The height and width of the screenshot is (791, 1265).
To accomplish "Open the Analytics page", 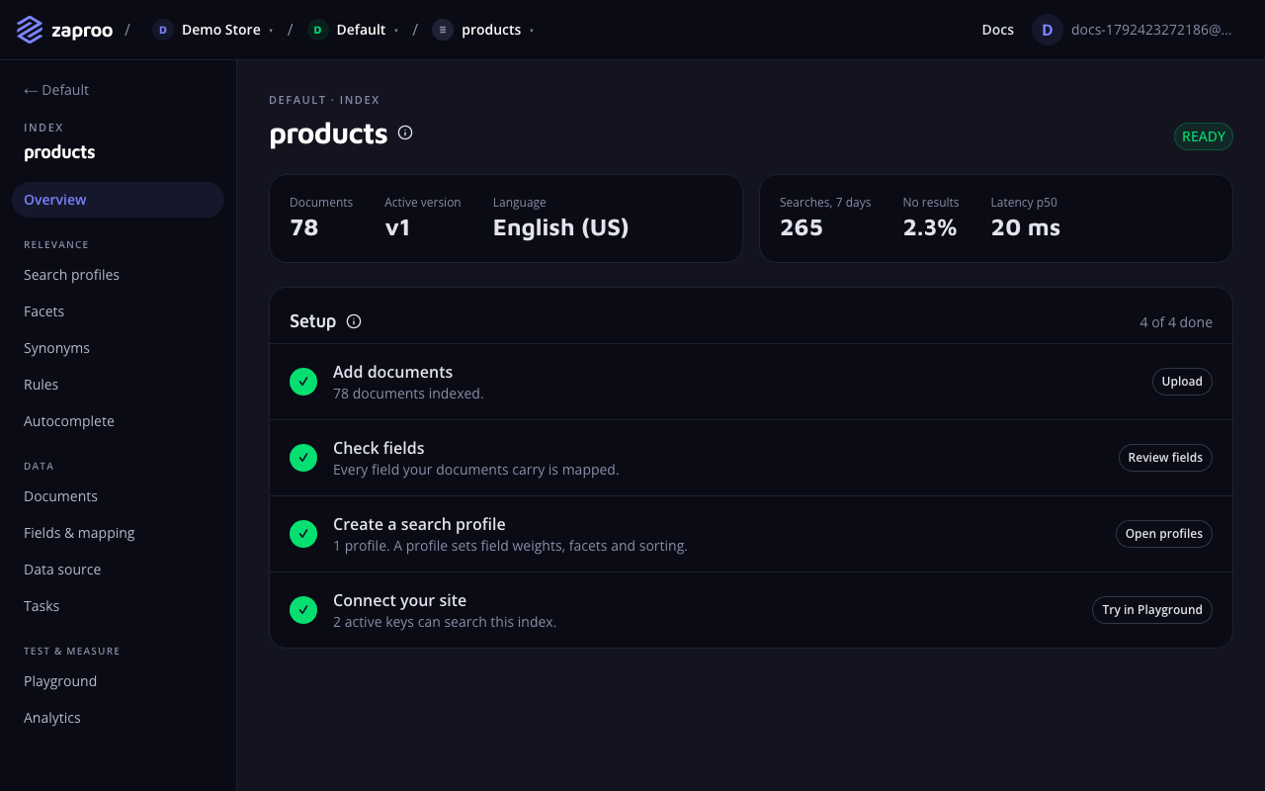I will (x=118, y=718).
